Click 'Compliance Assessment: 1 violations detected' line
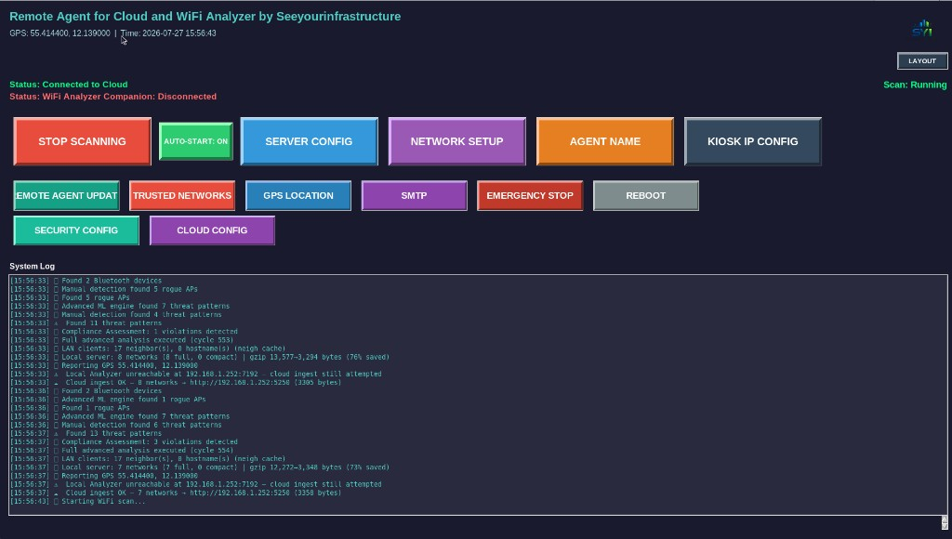Image resolution: width=952 pixels, height=539 pixels. [x=124, y=332]
